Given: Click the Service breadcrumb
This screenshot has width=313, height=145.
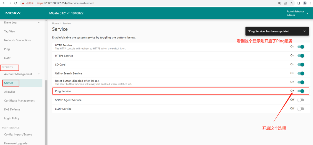Looking at the screenshot, I should (x=67, y=23).
